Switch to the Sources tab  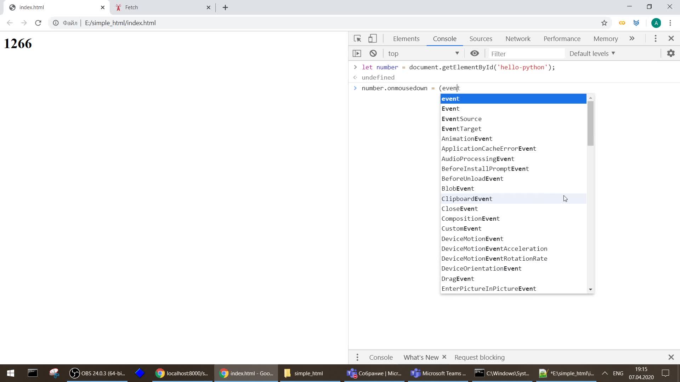pyautogui.click(x=481, y=39)
